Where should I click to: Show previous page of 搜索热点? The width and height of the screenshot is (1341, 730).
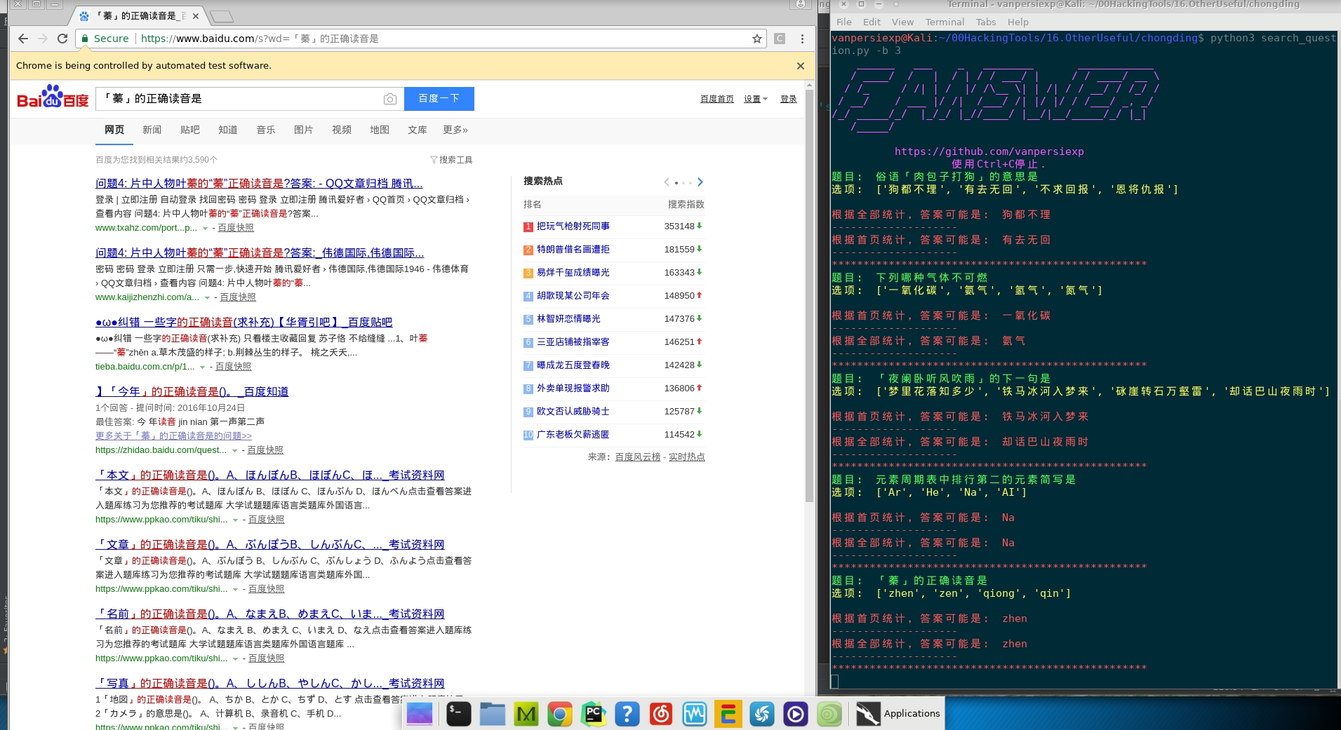tap(667, 182)
